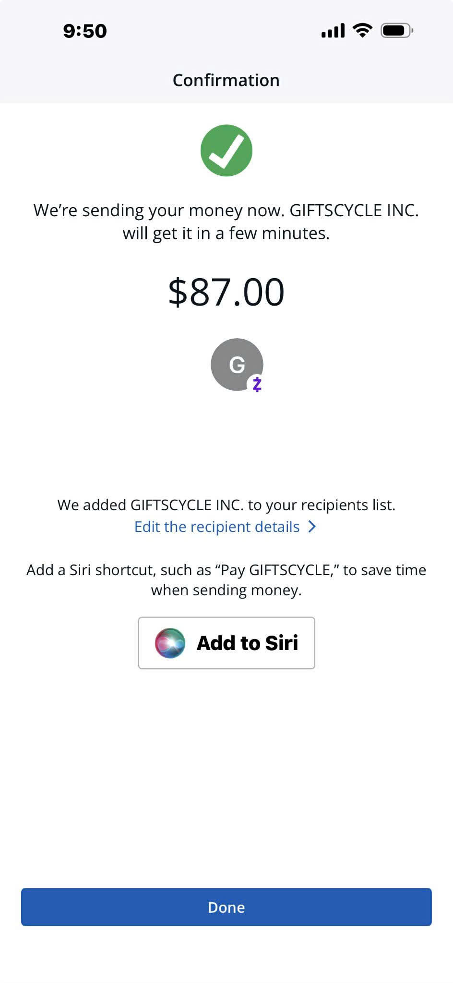Tap the "added to your recipients list" notice
The image size is (453, 983).
(x=226, y=505)
